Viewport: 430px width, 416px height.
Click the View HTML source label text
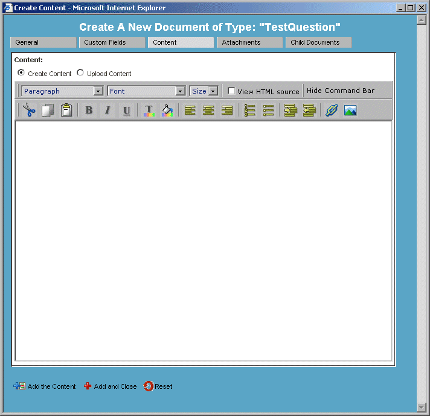click(268, 92)
